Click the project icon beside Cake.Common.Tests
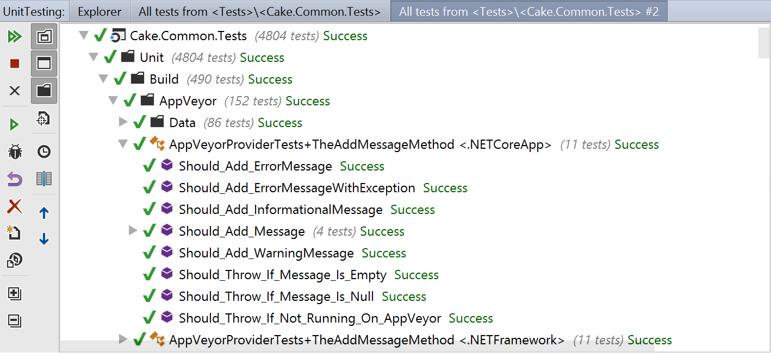The width and height of the screenshot is (771, 353). 118,36
